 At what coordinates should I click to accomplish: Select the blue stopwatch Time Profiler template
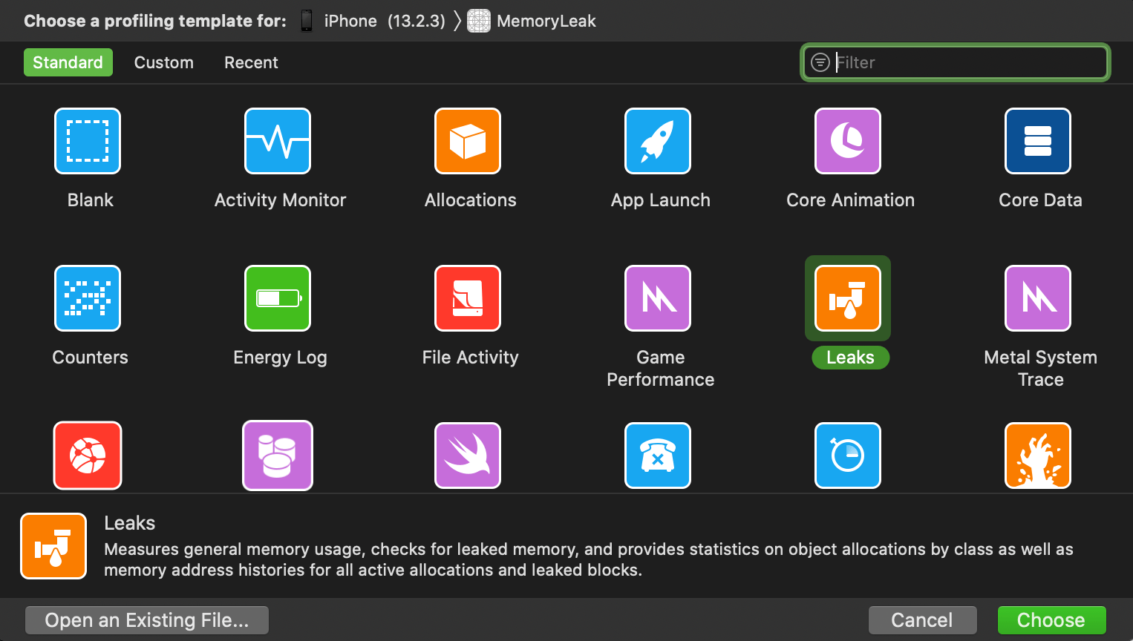click(x=848, y=456)
